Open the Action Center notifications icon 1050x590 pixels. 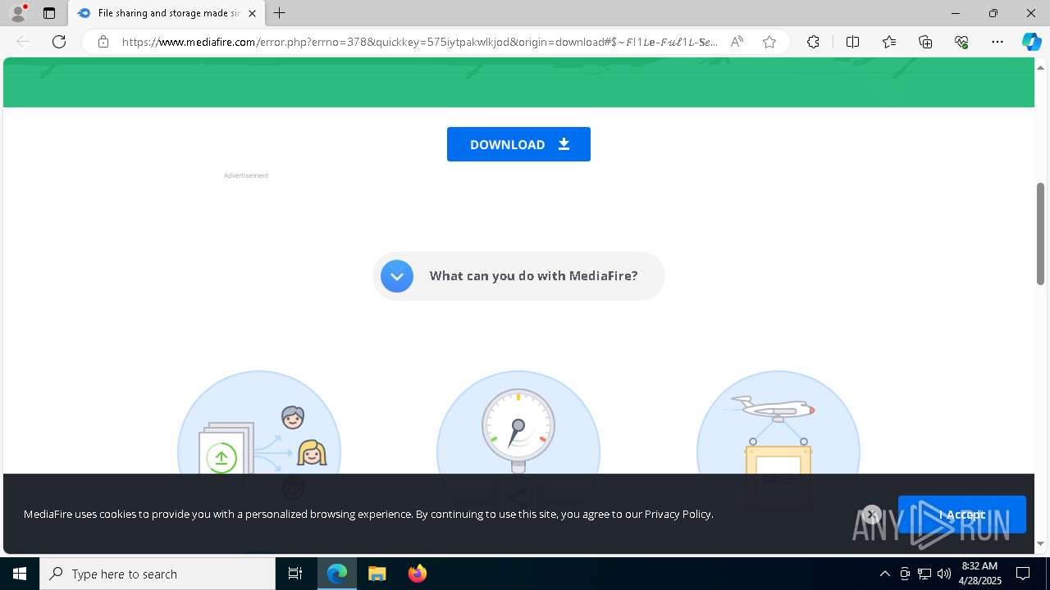(1023, 574)
